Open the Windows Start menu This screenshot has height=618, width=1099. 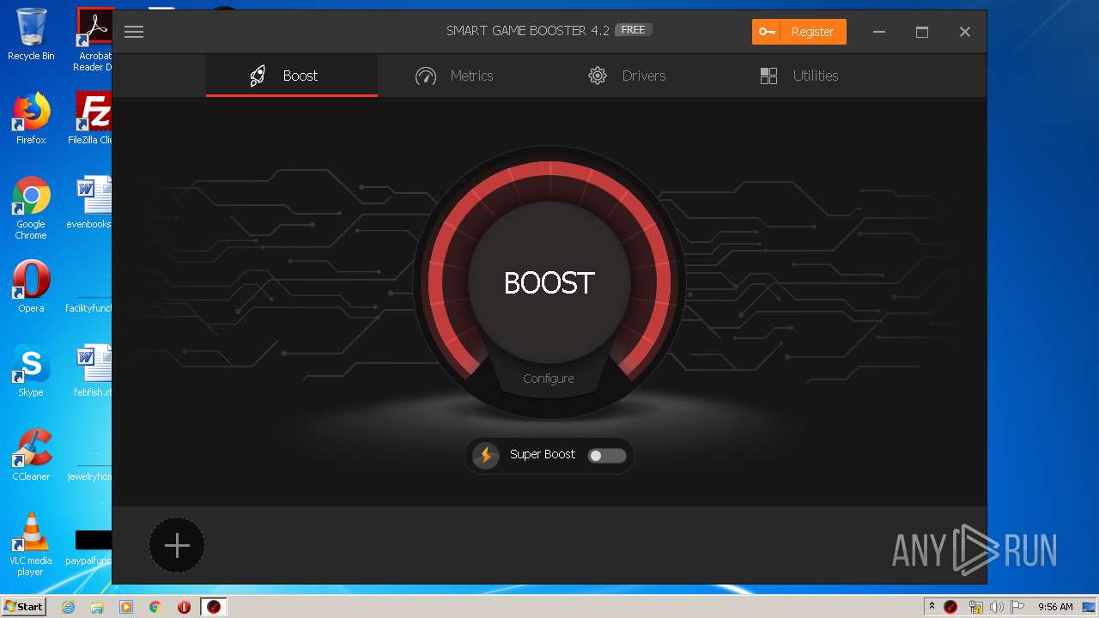click(x=23, y=607)
